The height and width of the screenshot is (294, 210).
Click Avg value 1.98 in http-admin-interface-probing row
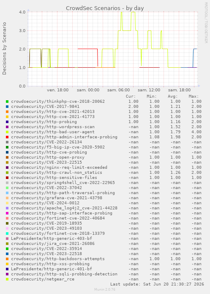pyautogui.click(x=175, y=137)
